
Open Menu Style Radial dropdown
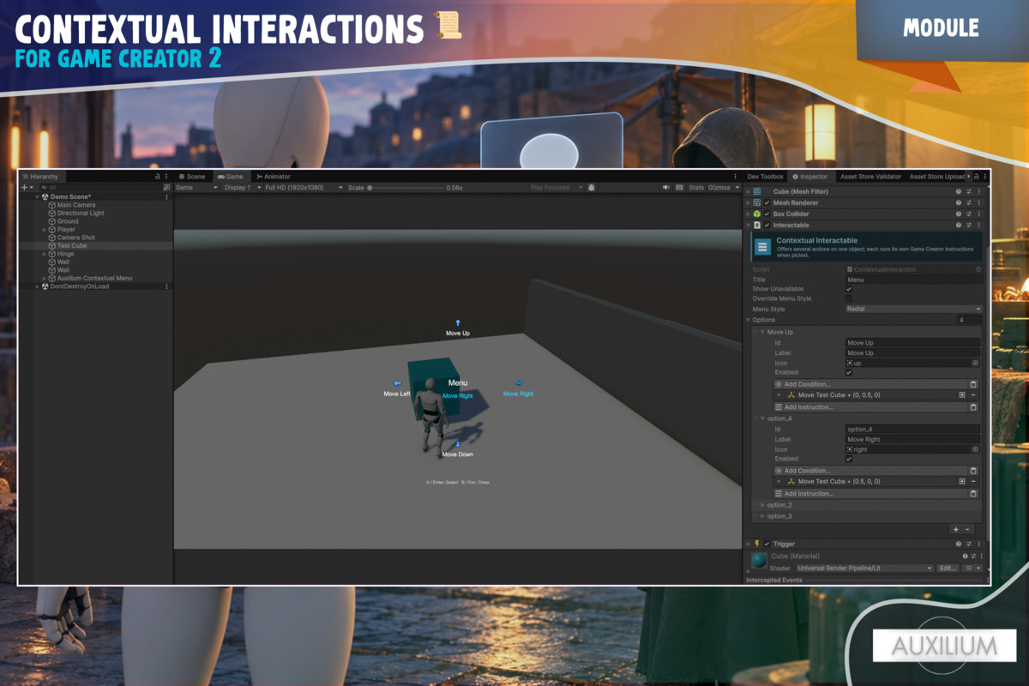point(914,309)
